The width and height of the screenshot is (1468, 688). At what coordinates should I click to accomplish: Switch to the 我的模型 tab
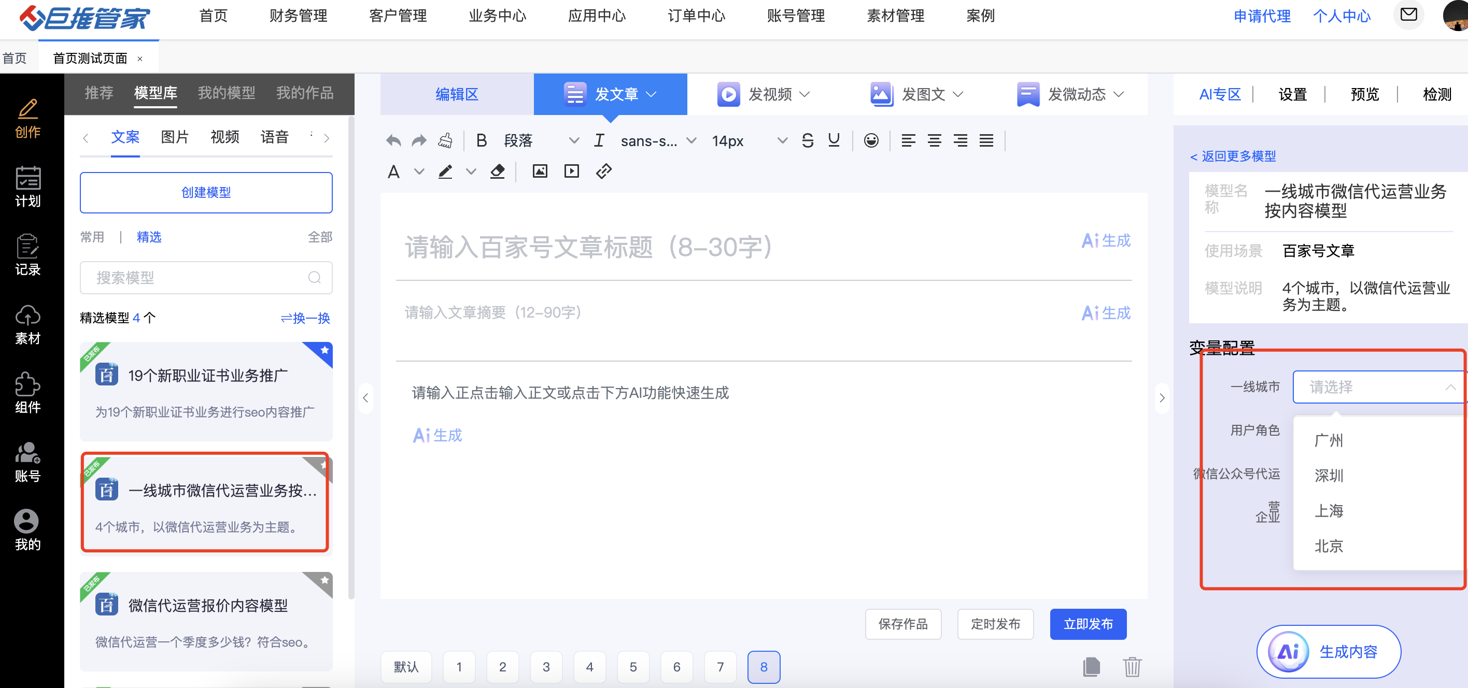(x=226, y=93)
